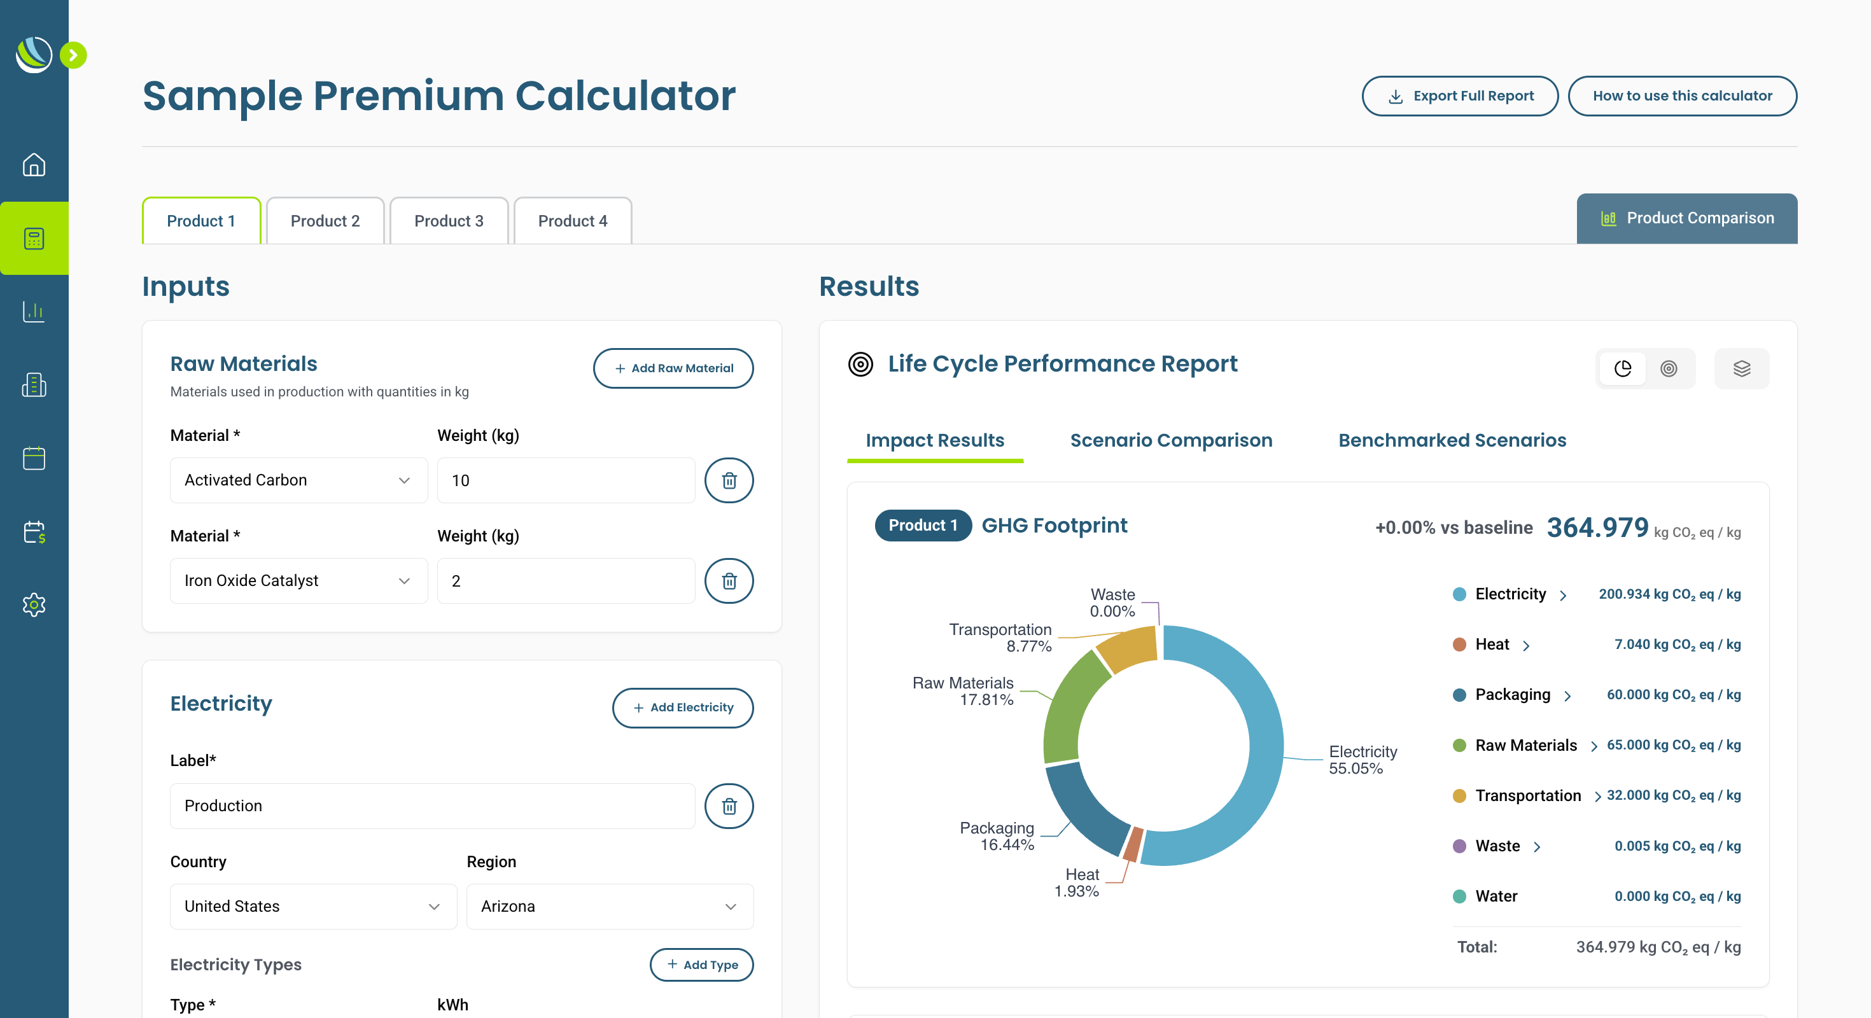
Task: Delete the Iron Oxide Catalyst row
Action: coord(729,580)
